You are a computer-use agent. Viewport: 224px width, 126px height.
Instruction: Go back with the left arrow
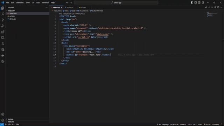pyautogui.click(x=67, y=2)
